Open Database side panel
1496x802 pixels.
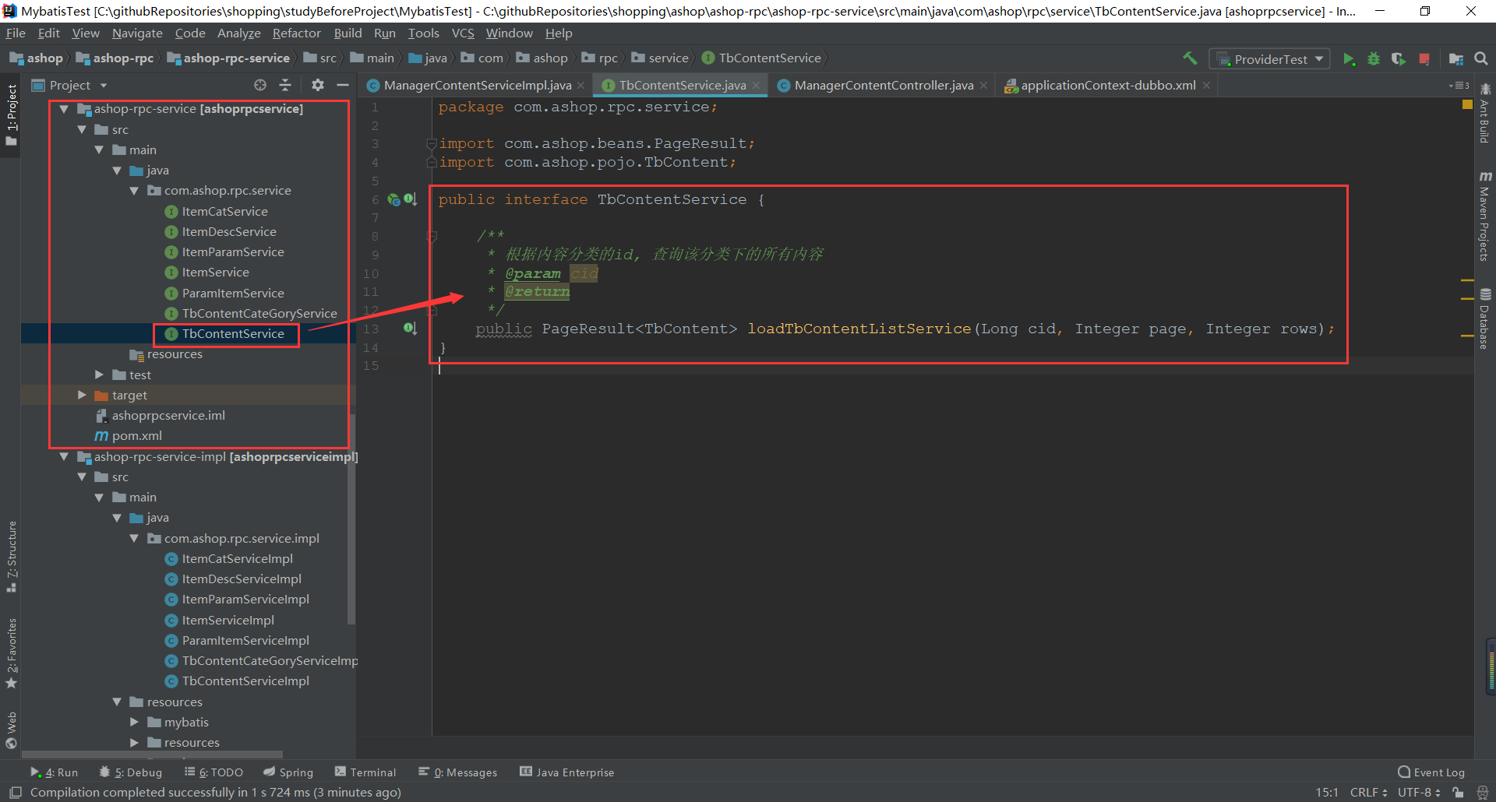(x=1485, y=319)
